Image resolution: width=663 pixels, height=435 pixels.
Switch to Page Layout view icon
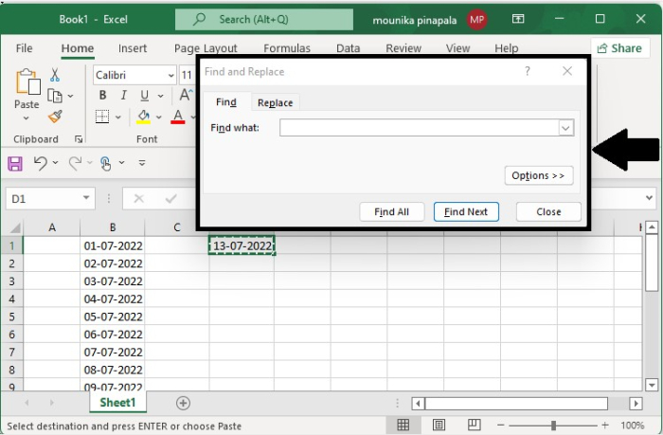(439, 425)
